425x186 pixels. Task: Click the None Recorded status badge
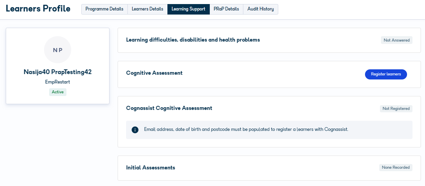click(x=396, y=167)
